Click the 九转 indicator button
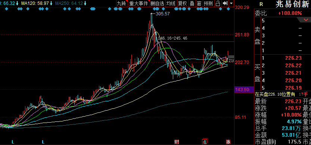Viewport: 311px width, 145px height. pos(122,3)
